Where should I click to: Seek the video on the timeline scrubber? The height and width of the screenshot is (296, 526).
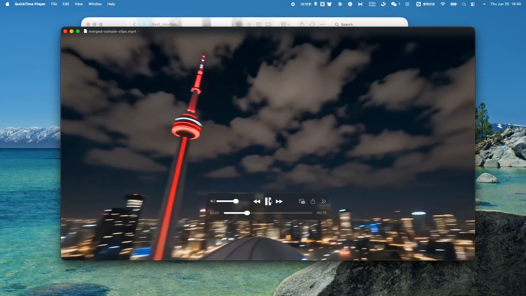click(268, 213)
